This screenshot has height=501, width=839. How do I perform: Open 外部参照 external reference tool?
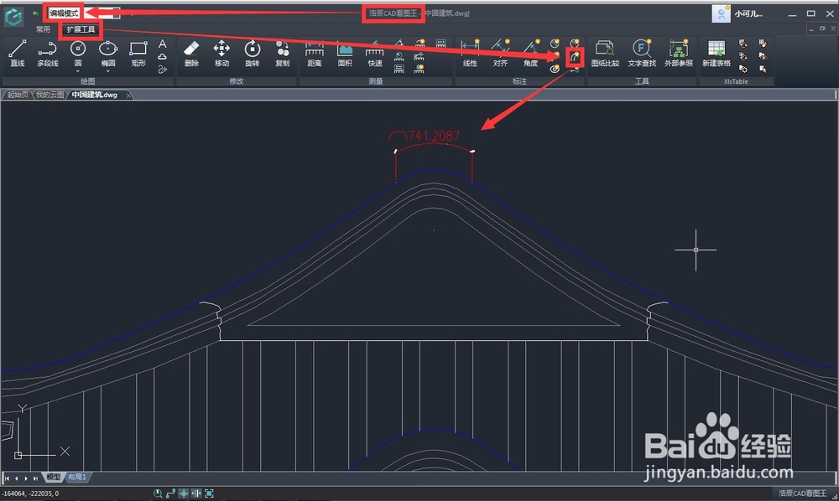(x=679, y=54)
